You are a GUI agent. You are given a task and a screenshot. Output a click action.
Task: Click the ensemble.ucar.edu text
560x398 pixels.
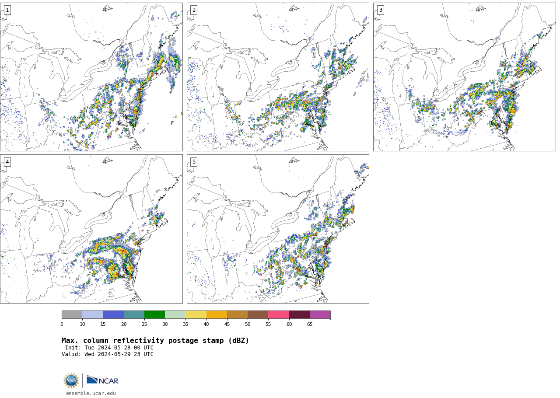91,393
